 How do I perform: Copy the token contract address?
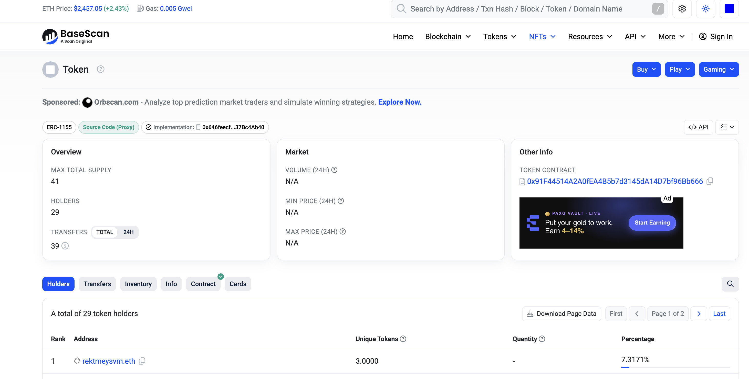pos(710,181)
